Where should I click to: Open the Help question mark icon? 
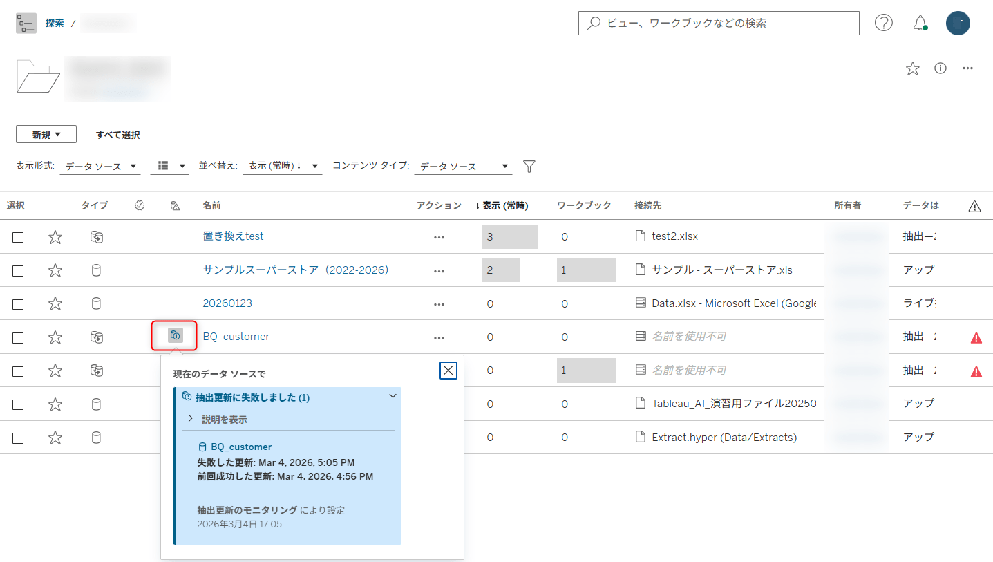883,23
